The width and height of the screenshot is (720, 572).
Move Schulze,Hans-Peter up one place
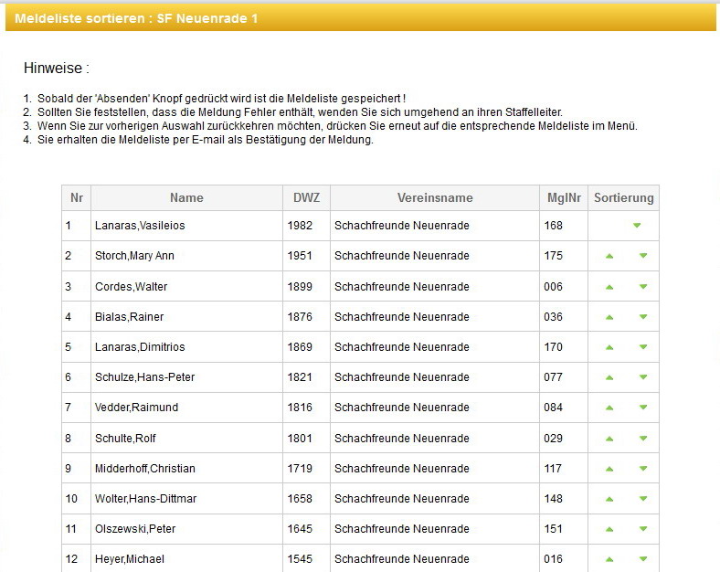click(609, 377)
